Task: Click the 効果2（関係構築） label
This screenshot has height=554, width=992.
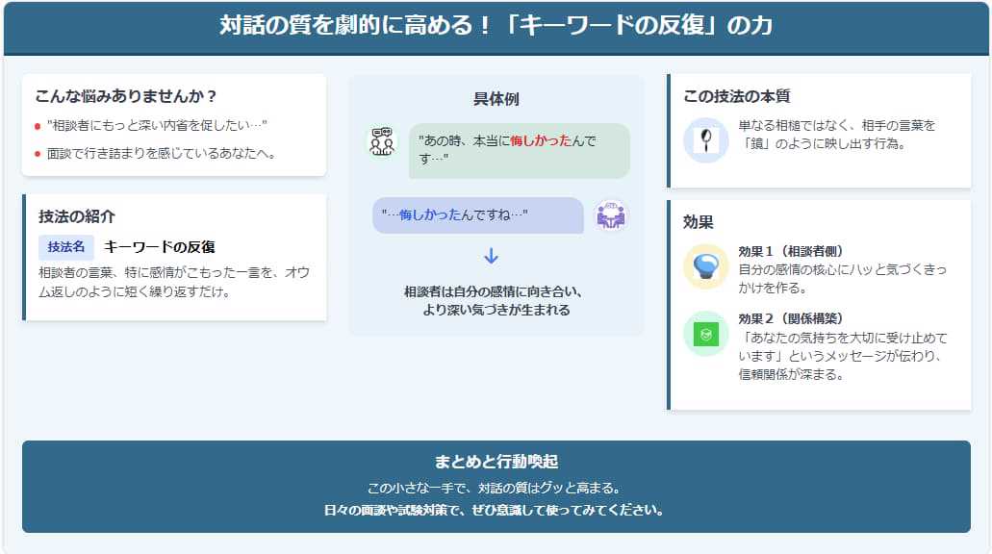Action: (x=791, y=318)
